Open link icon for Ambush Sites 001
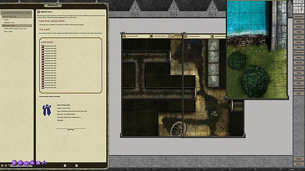This screenshot has width=305, height=171. pos(43,46)
